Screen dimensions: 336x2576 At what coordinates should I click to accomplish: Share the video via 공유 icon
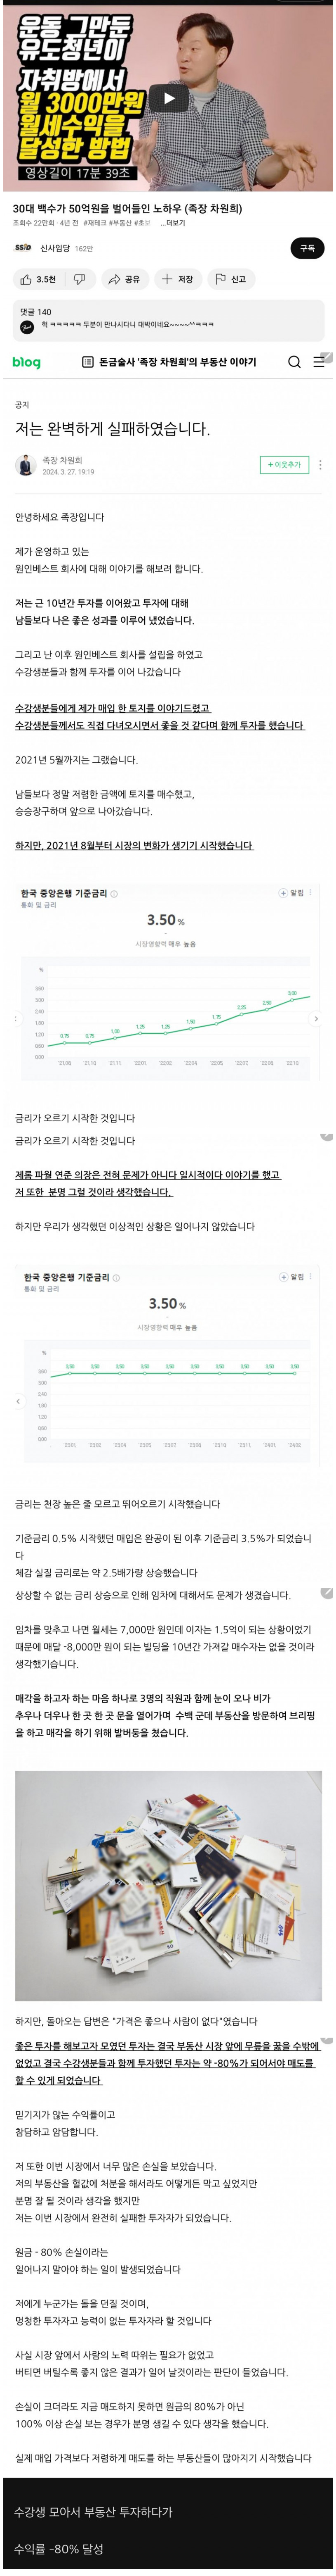125,279
